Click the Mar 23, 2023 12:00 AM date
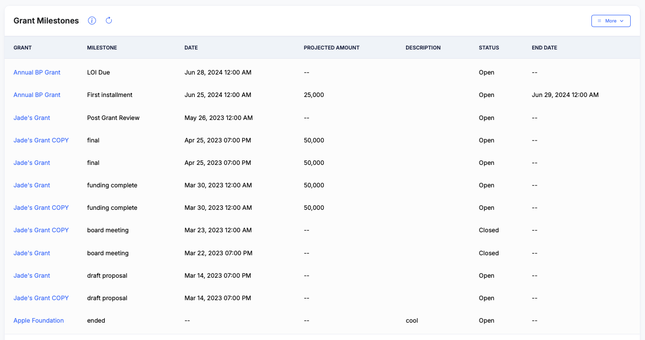The image size is (645, 340). 218,230
